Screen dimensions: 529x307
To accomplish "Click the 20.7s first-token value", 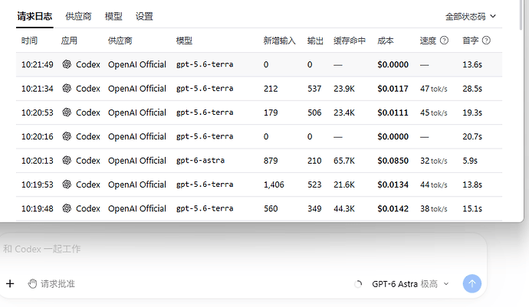I will [x=472, y=136].
